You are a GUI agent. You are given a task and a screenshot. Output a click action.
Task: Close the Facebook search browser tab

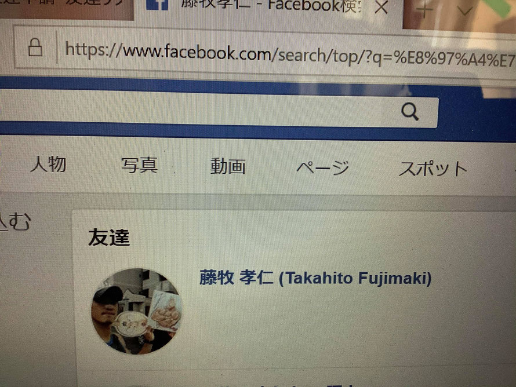tap(381, 6)
